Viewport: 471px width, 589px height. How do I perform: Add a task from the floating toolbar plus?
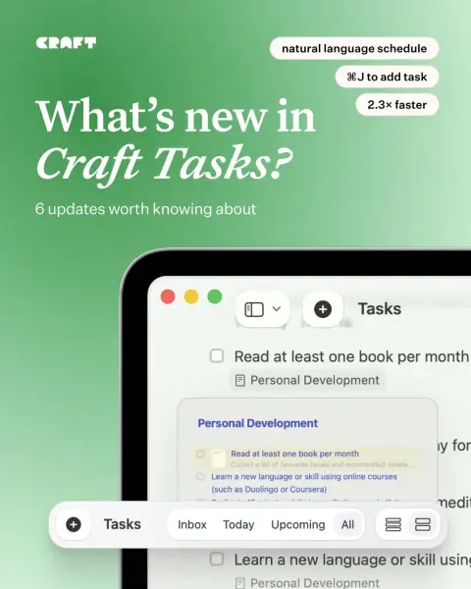[74, 524]
